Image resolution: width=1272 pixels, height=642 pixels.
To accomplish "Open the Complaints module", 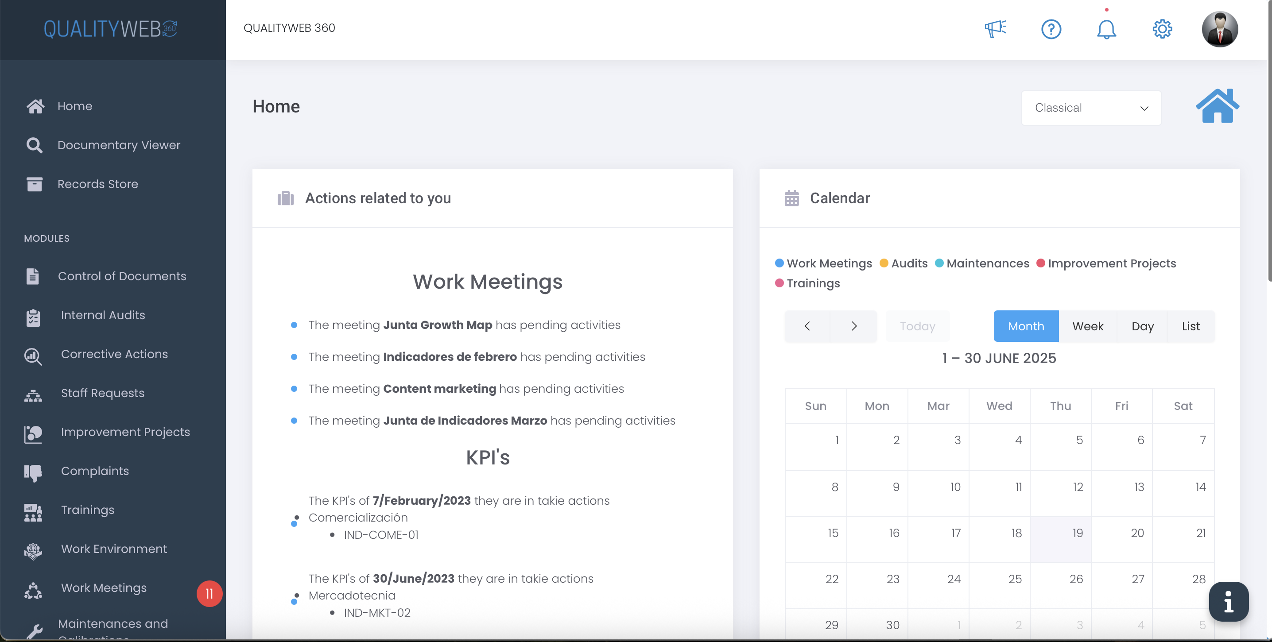I will pyautogui.click(x=95, y=471).
